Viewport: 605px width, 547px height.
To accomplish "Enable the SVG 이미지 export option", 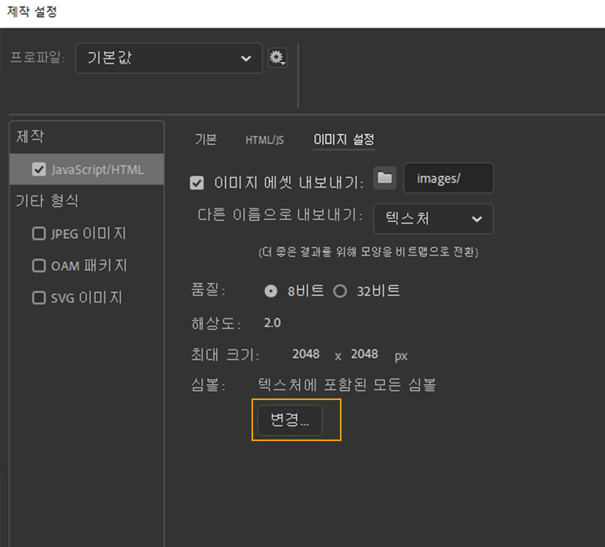I will click(39, 298).
